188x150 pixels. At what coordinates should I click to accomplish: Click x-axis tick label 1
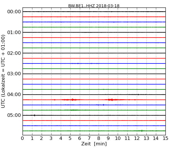32,138
